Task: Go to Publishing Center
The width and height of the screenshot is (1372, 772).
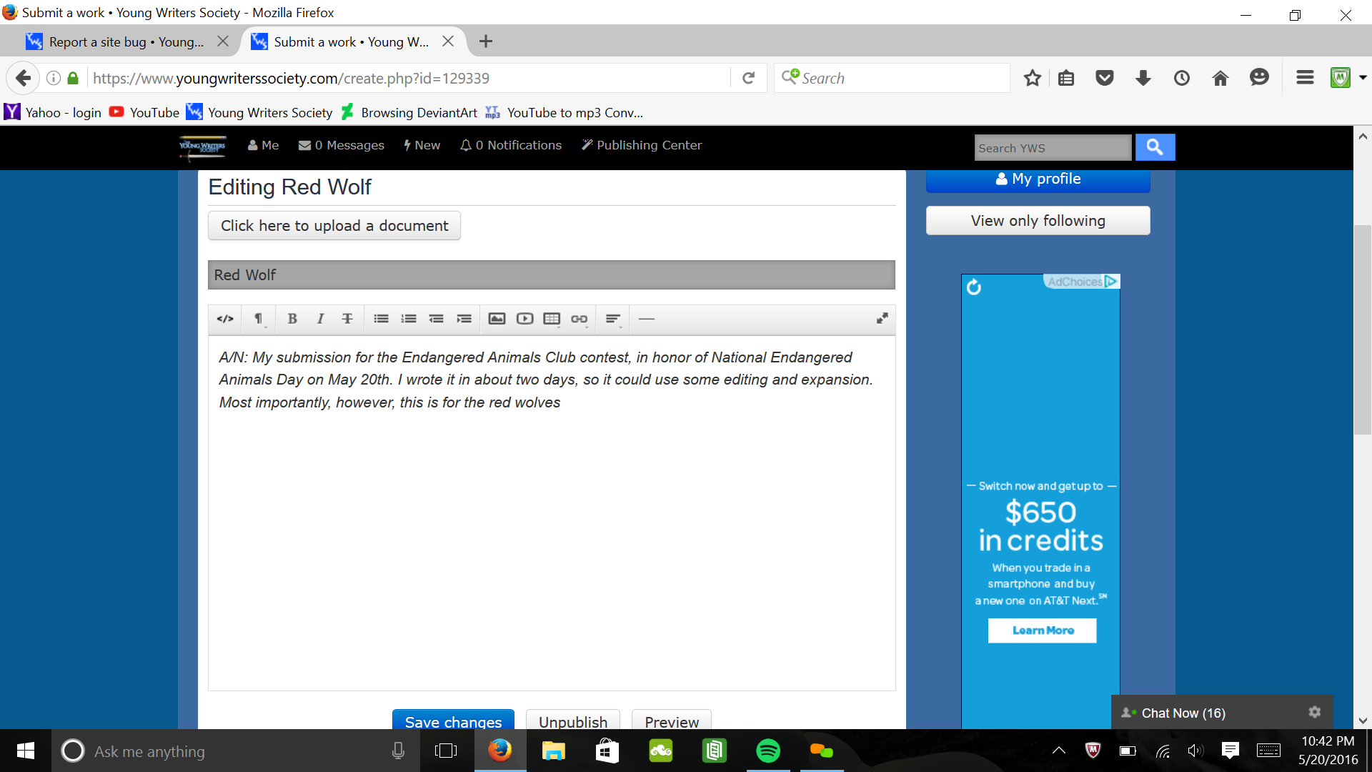Action: (x=642, y=145)
